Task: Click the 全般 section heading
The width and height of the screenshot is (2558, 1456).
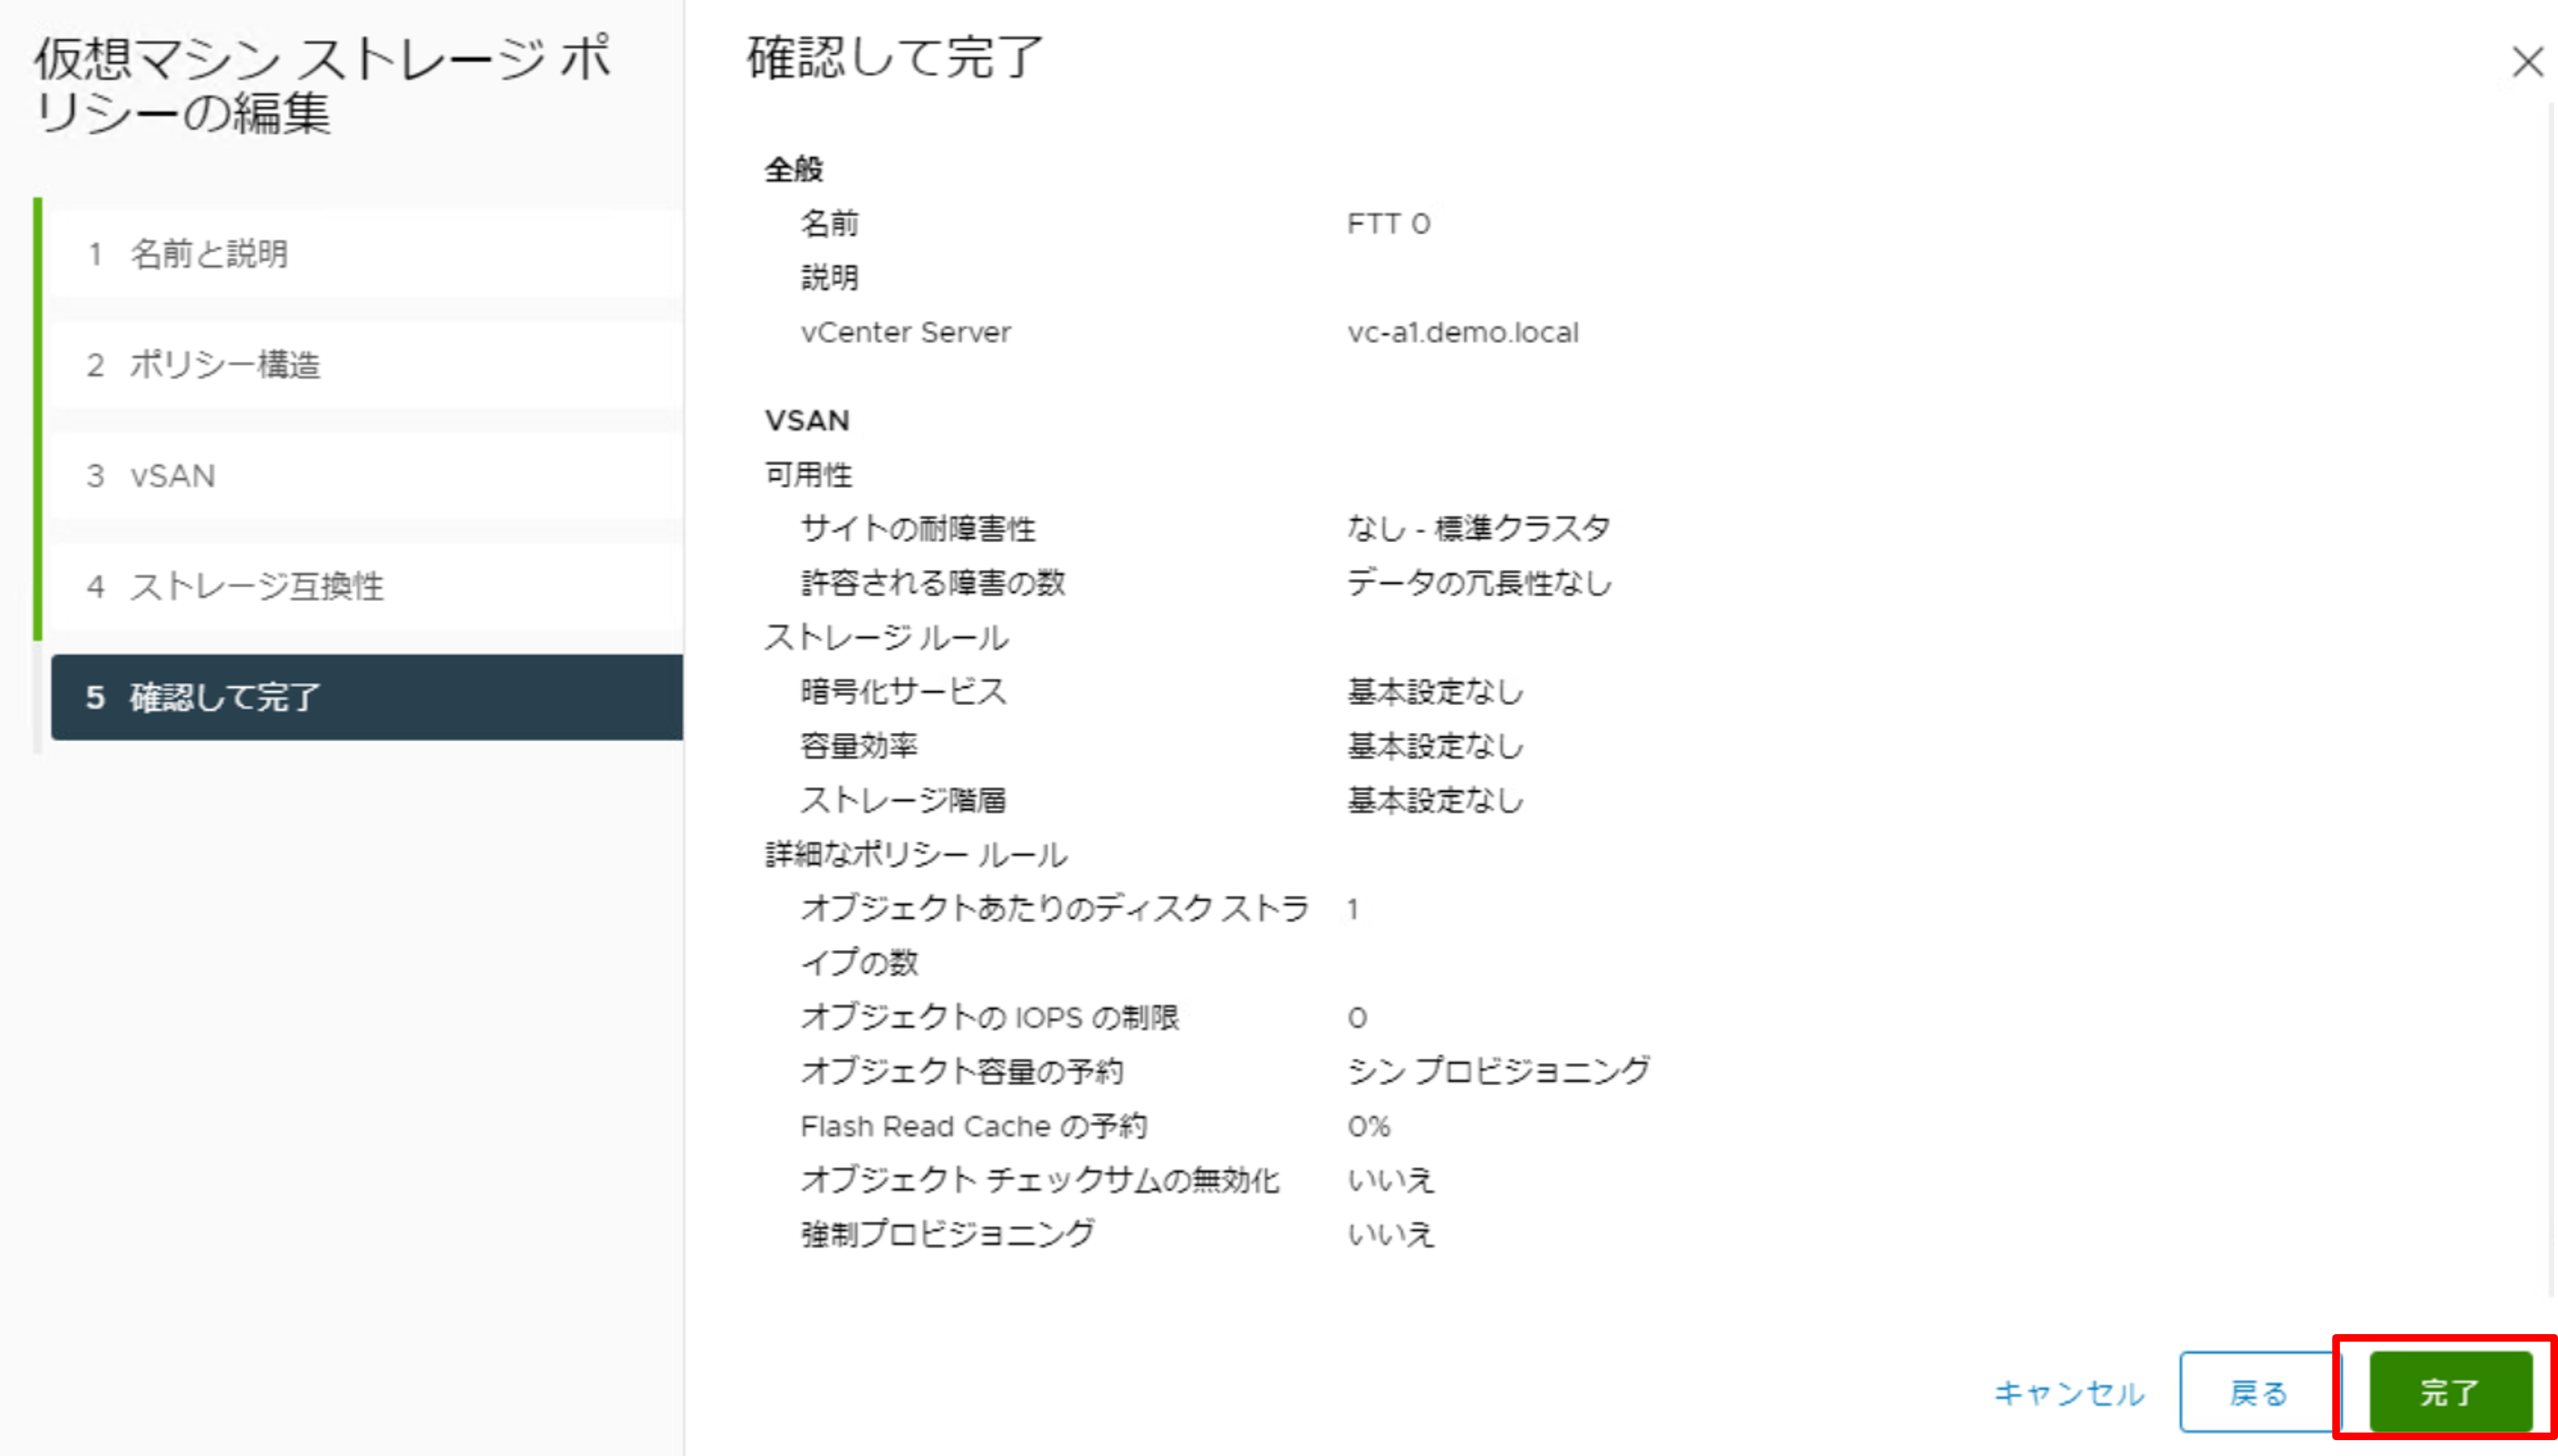Action: click(x=793, y=169)
